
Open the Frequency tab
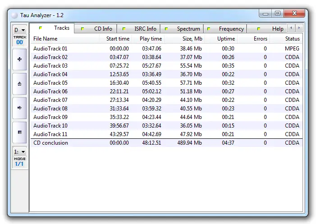[x=225, y=29]
